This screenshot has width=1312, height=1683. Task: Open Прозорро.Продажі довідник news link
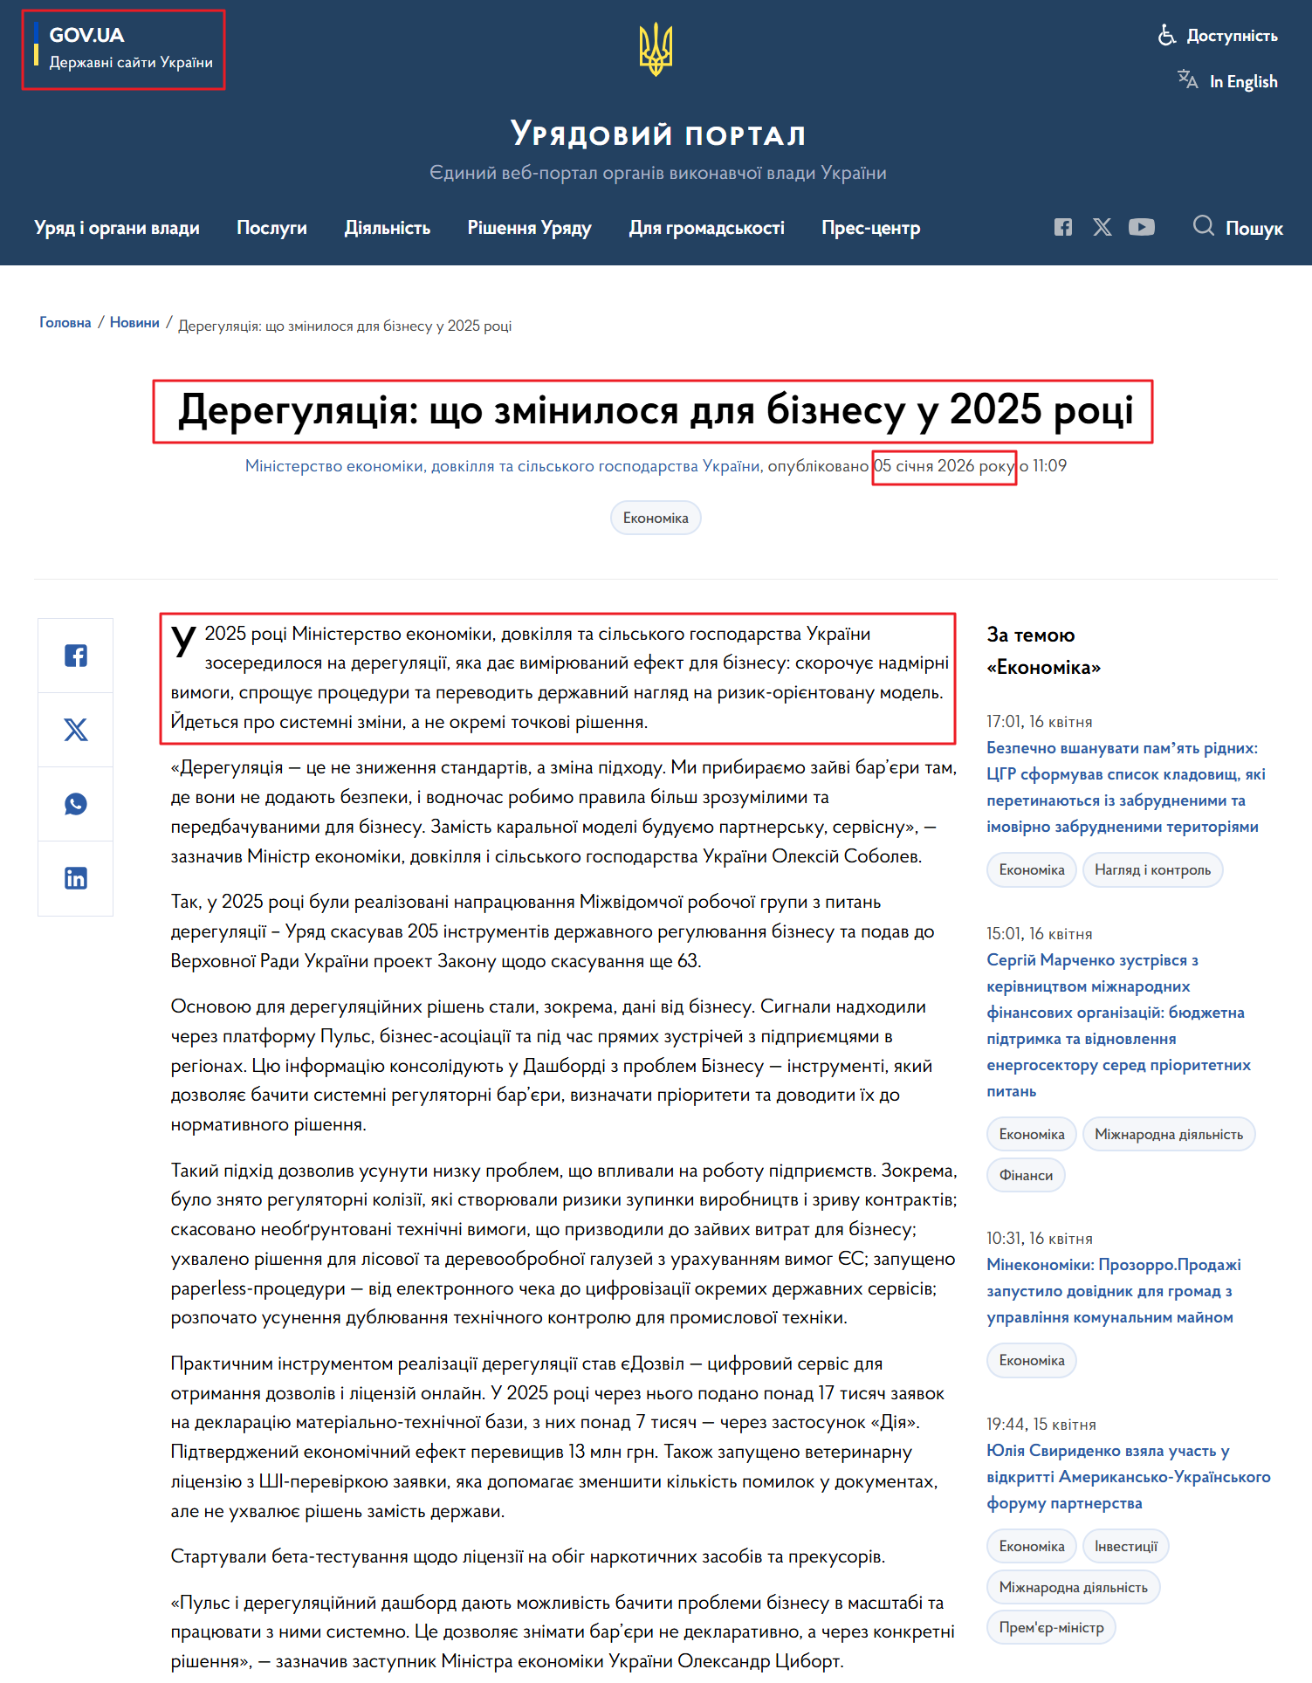(x=1114, y=1291)
